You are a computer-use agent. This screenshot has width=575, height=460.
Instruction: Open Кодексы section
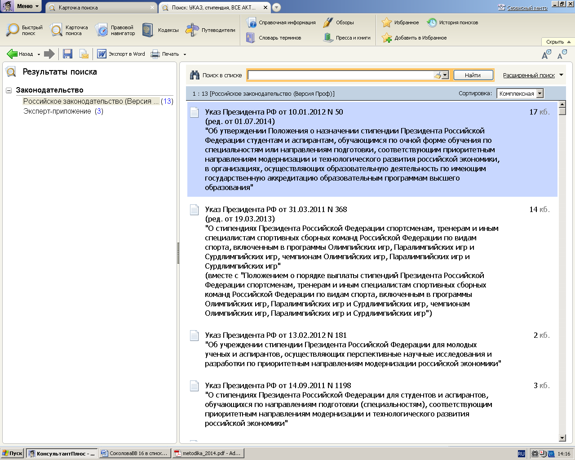click(x=160, y=30)
